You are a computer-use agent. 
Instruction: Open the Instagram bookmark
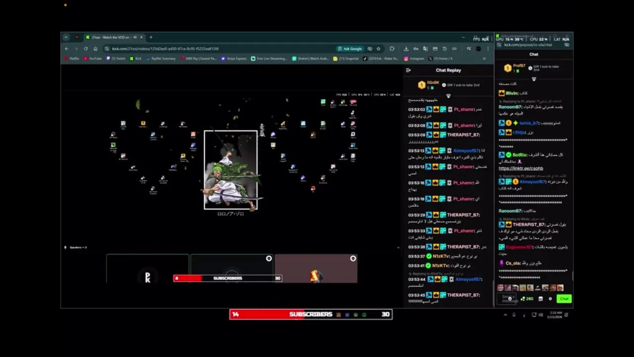[415, 59]
